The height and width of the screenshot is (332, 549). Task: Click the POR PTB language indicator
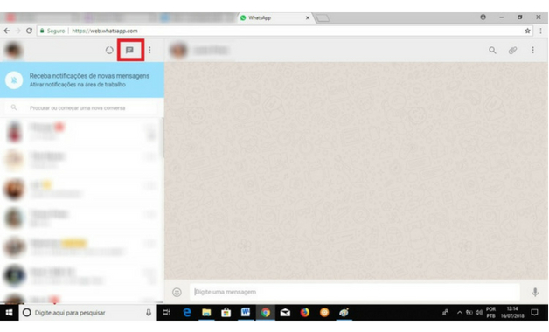[490, 313]
